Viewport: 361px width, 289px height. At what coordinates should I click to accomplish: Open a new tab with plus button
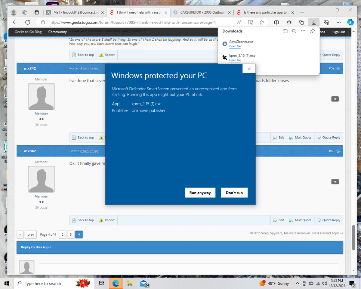(x=302, y=12)
